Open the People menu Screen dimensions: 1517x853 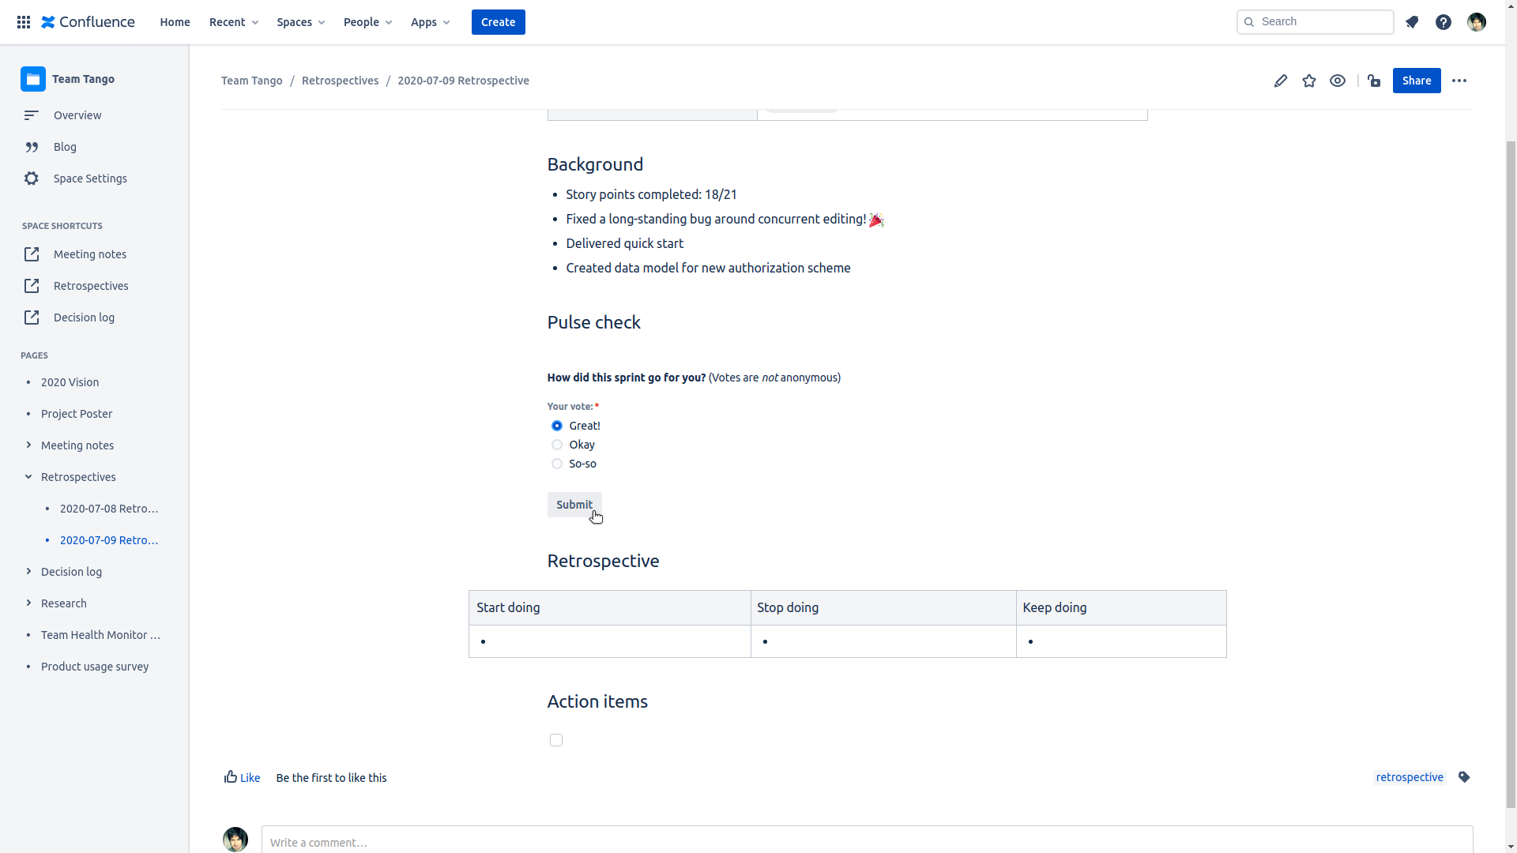pyautogui.click(x=367, y=22)
